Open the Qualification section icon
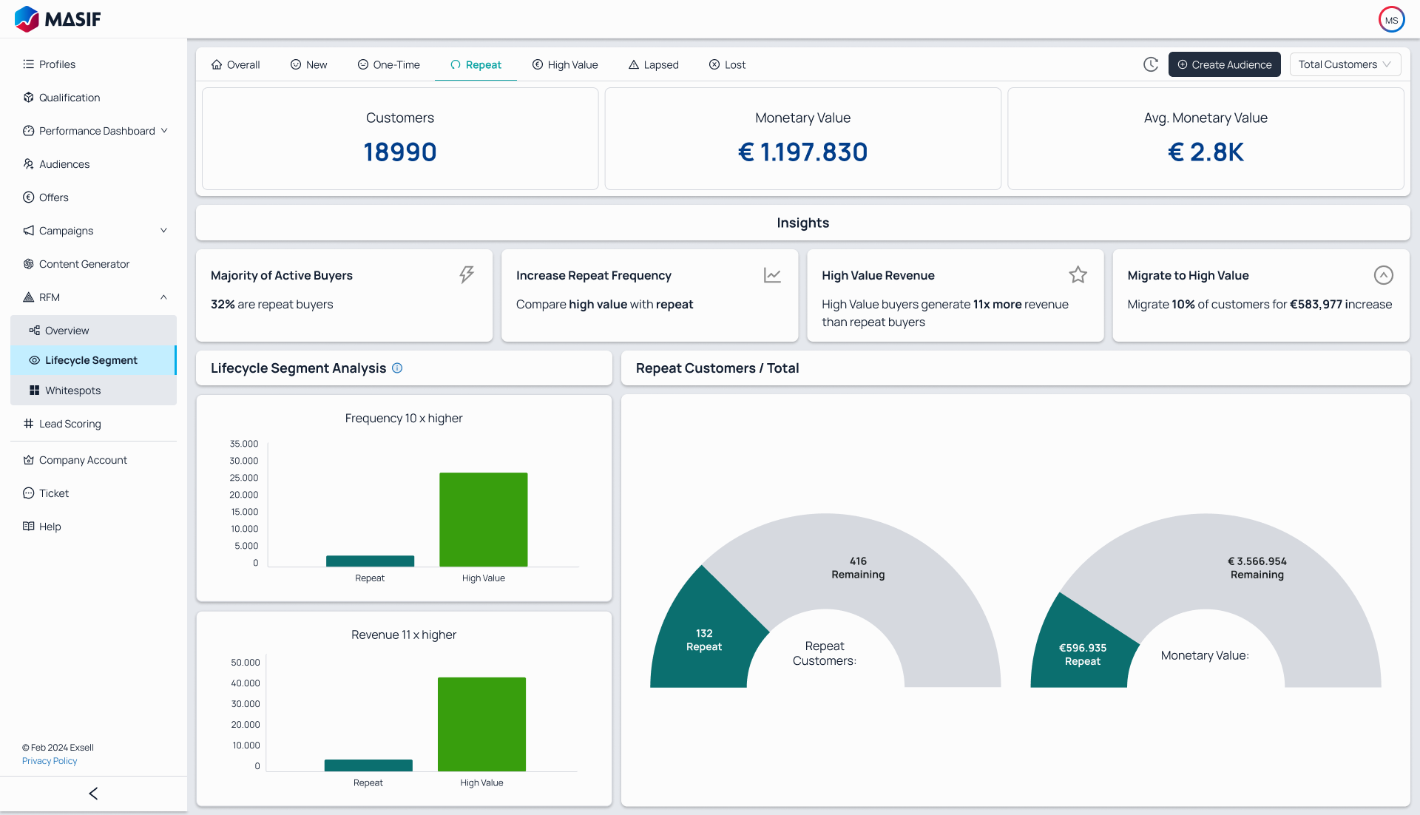This screenshot has height=815, width=1420. click(x=28, y=97)
